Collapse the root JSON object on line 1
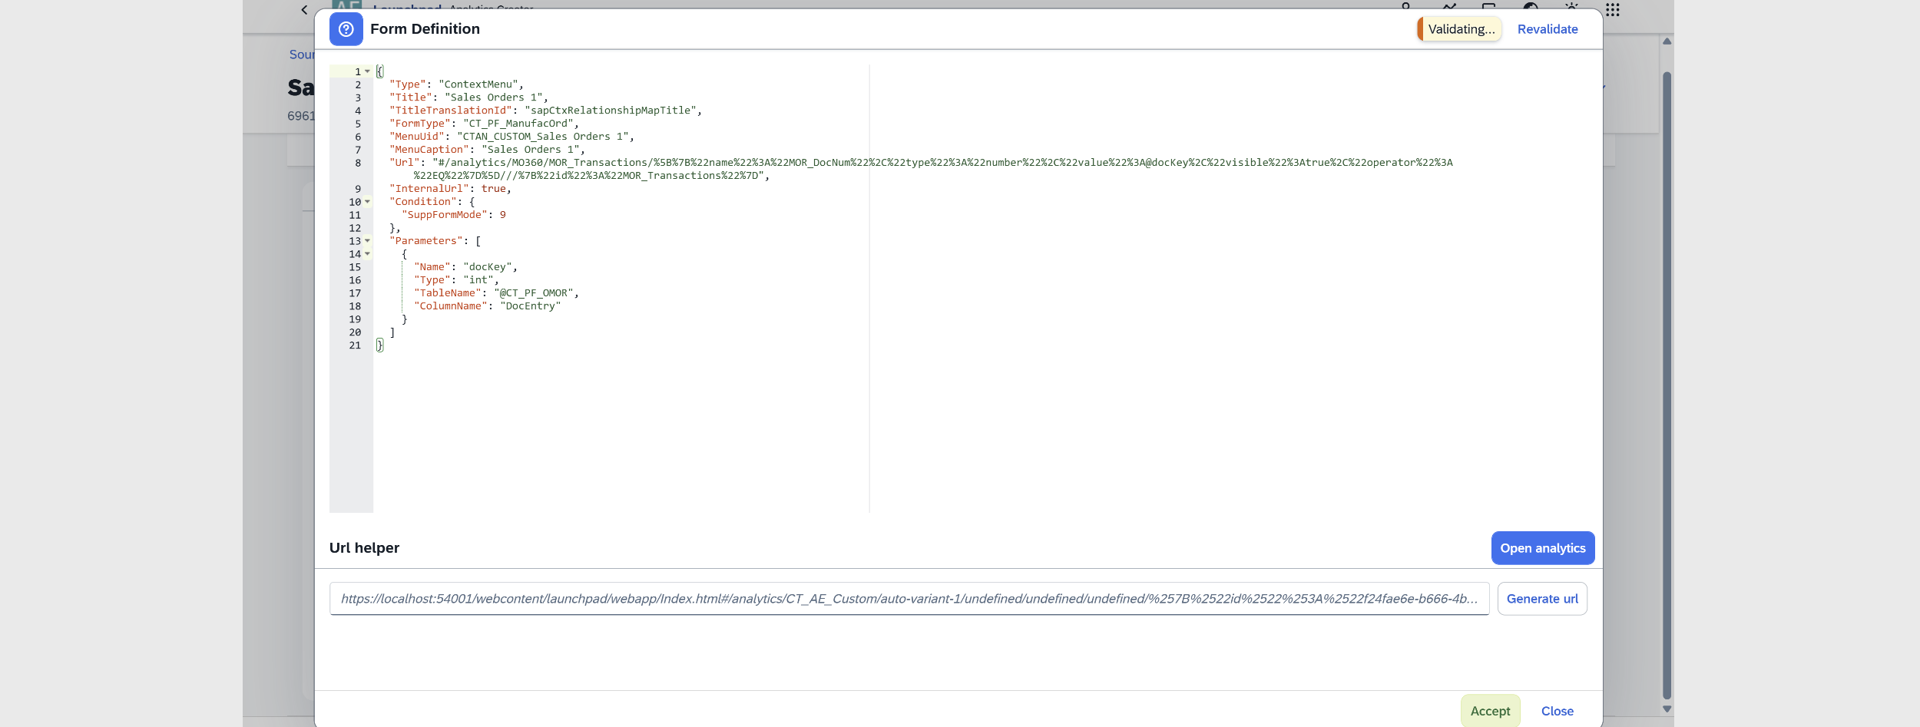The image size is (1920, 727). tap(367, 71)
